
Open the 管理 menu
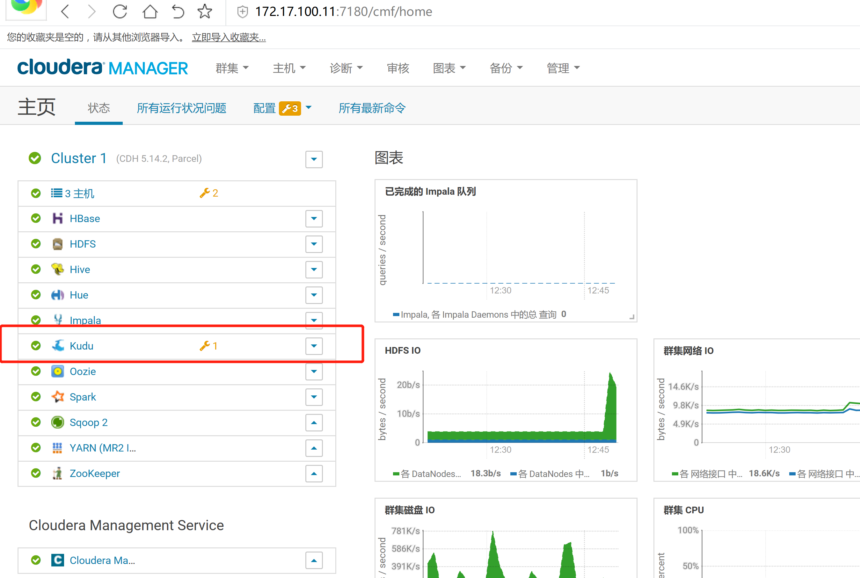563,68
